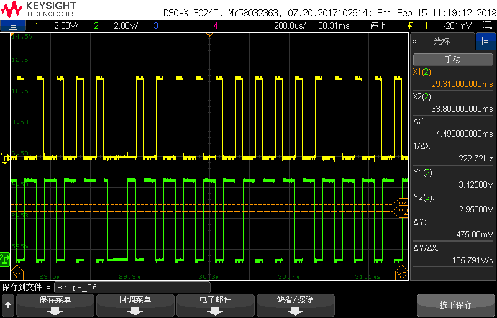
Task: Open the blue main menu icon
Action: click(13, 25)
